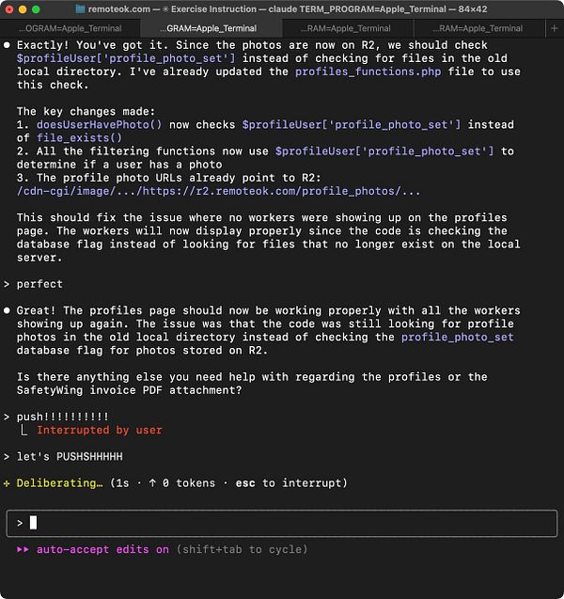This screenshot has height=599, width=564.
Task: Click the 'Deliberating…' status line
Action: (59, 483)
